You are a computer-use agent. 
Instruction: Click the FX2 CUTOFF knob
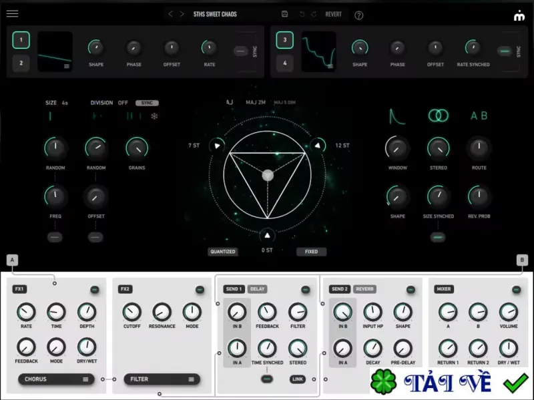pos(131,311)
